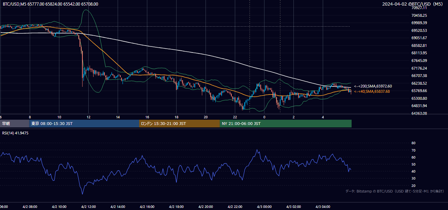Click the 4/2 22:00 date tick
The image size is (448, 210).
(x=235, y=207)
